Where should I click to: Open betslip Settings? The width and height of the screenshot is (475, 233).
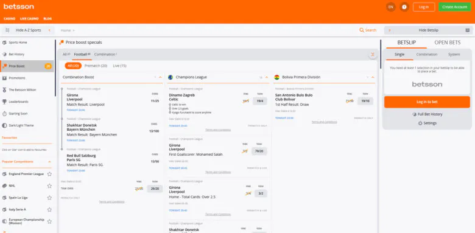pos(427,123)
